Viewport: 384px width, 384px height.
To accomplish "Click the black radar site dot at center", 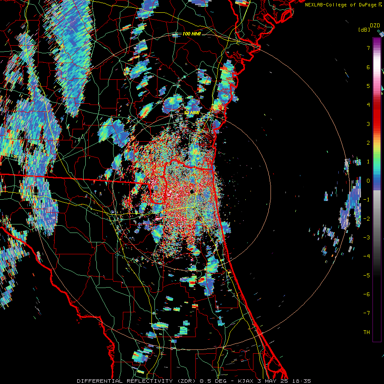I will tap(192, 192).
